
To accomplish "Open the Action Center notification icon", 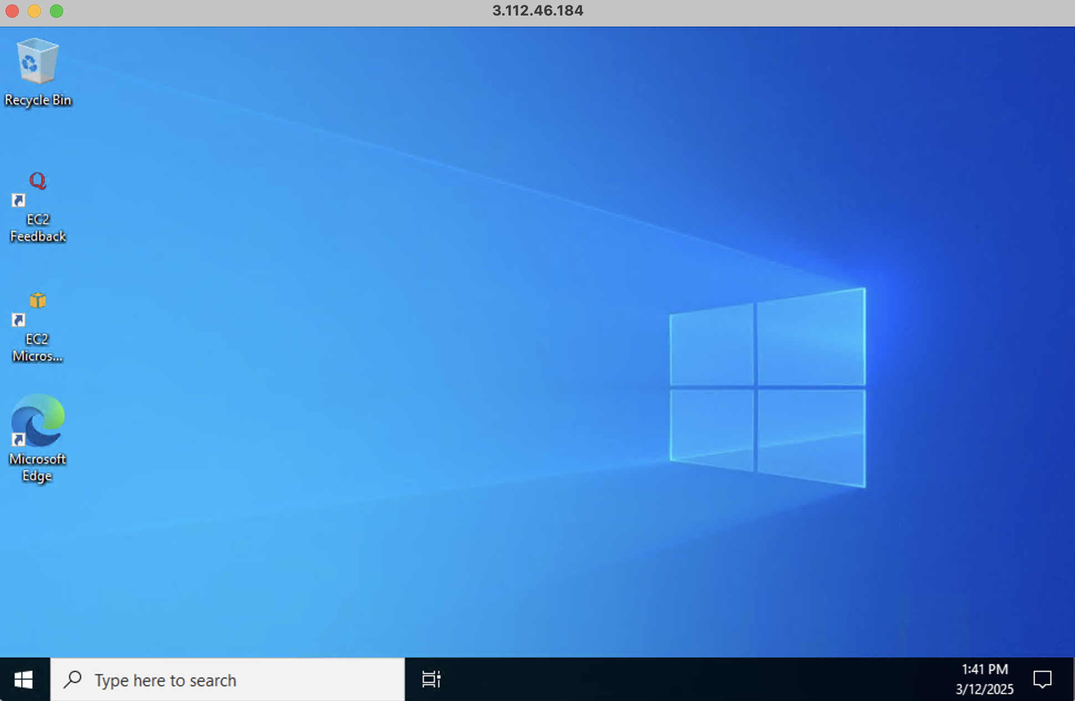I will [1042, 679].
